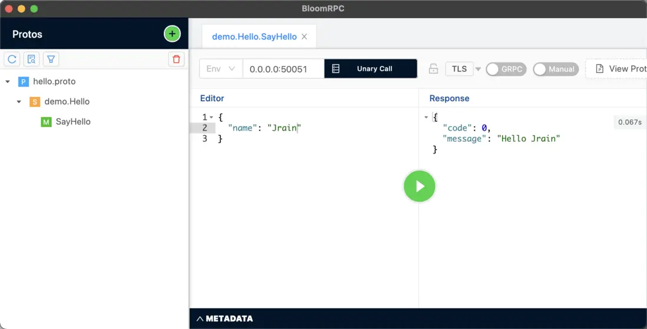Click the document icon in View Proto
Screen dimensions: 647x329
[x=599, y=69]
